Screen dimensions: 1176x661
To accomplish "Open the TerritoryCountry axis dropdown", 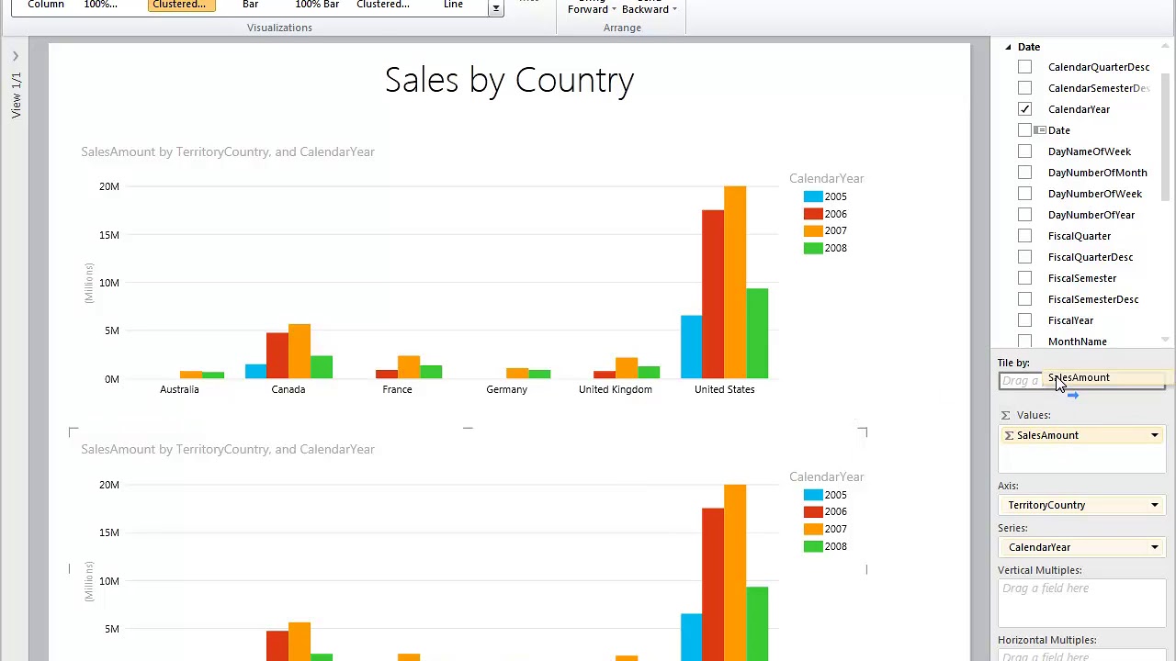I will pyautogui.click(x=1155, y=505).
